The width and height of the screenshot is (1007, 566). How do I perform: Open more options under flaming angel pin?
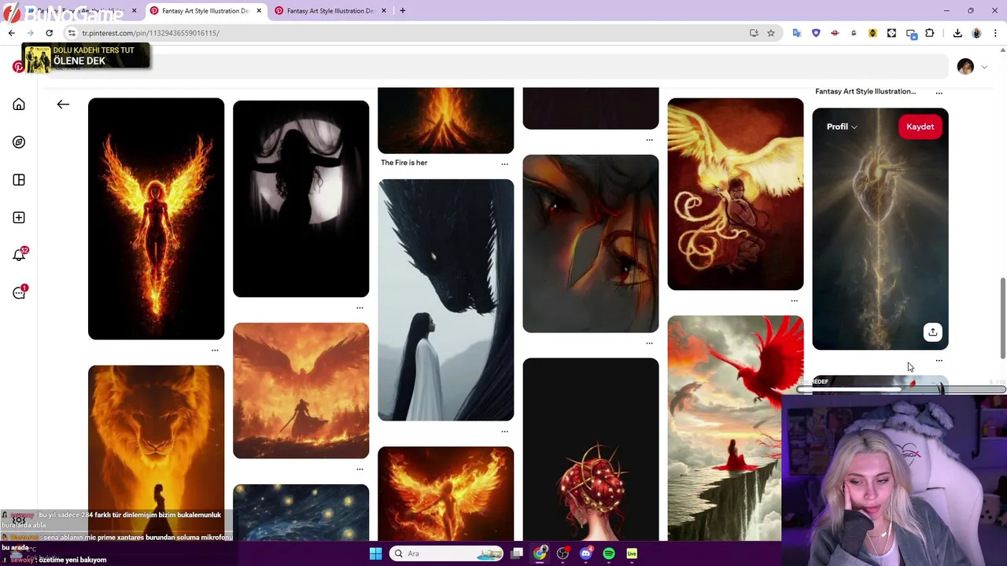[215, 351]
